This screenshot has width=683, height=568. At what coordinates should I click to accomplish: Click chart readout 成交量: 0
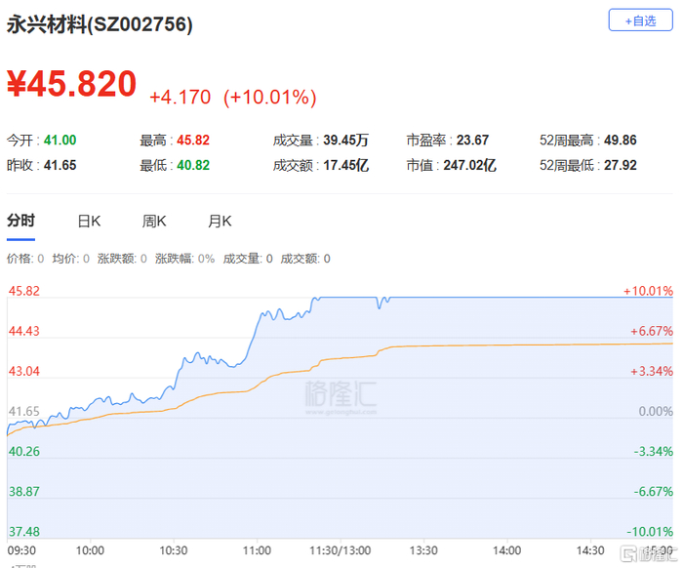pos(248,259)
